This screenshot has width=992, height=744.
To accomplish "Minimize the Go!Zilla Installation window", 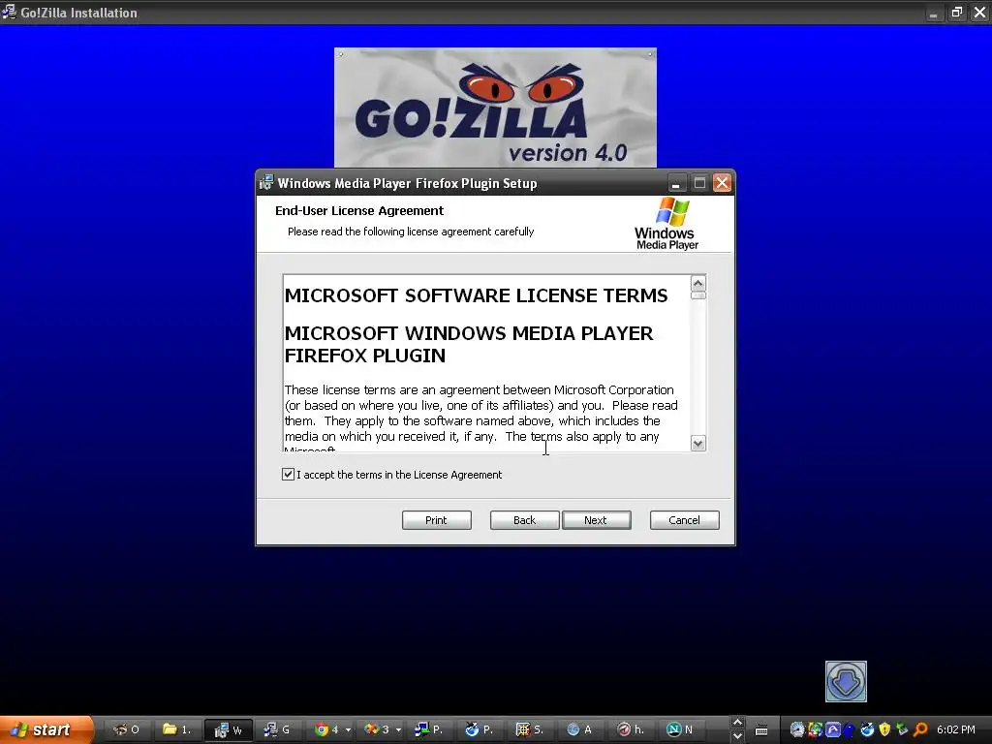I will click(933, 12).
